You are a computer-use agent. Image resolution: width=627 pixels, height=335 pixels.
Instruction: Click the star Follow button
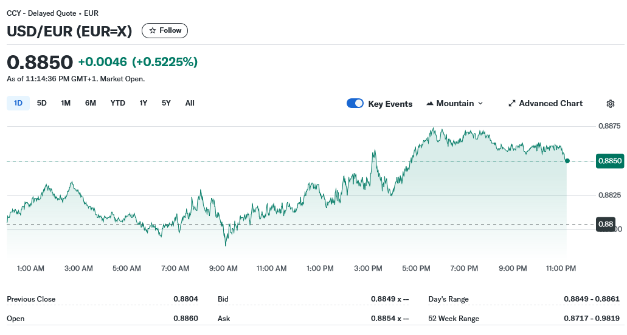point(165,31)
